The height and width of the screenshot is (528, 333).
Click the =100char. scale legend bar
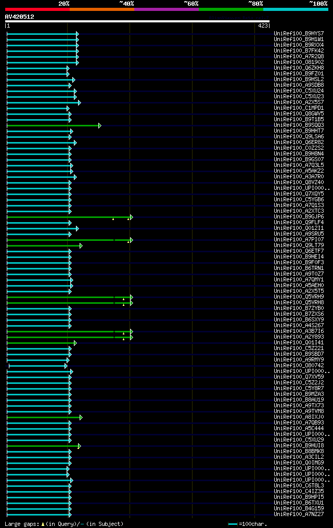[233, 524]
